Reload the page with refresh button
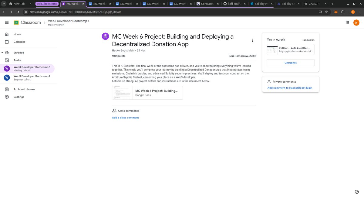This screenshot has width=364, height=199. tap(18, 12)
